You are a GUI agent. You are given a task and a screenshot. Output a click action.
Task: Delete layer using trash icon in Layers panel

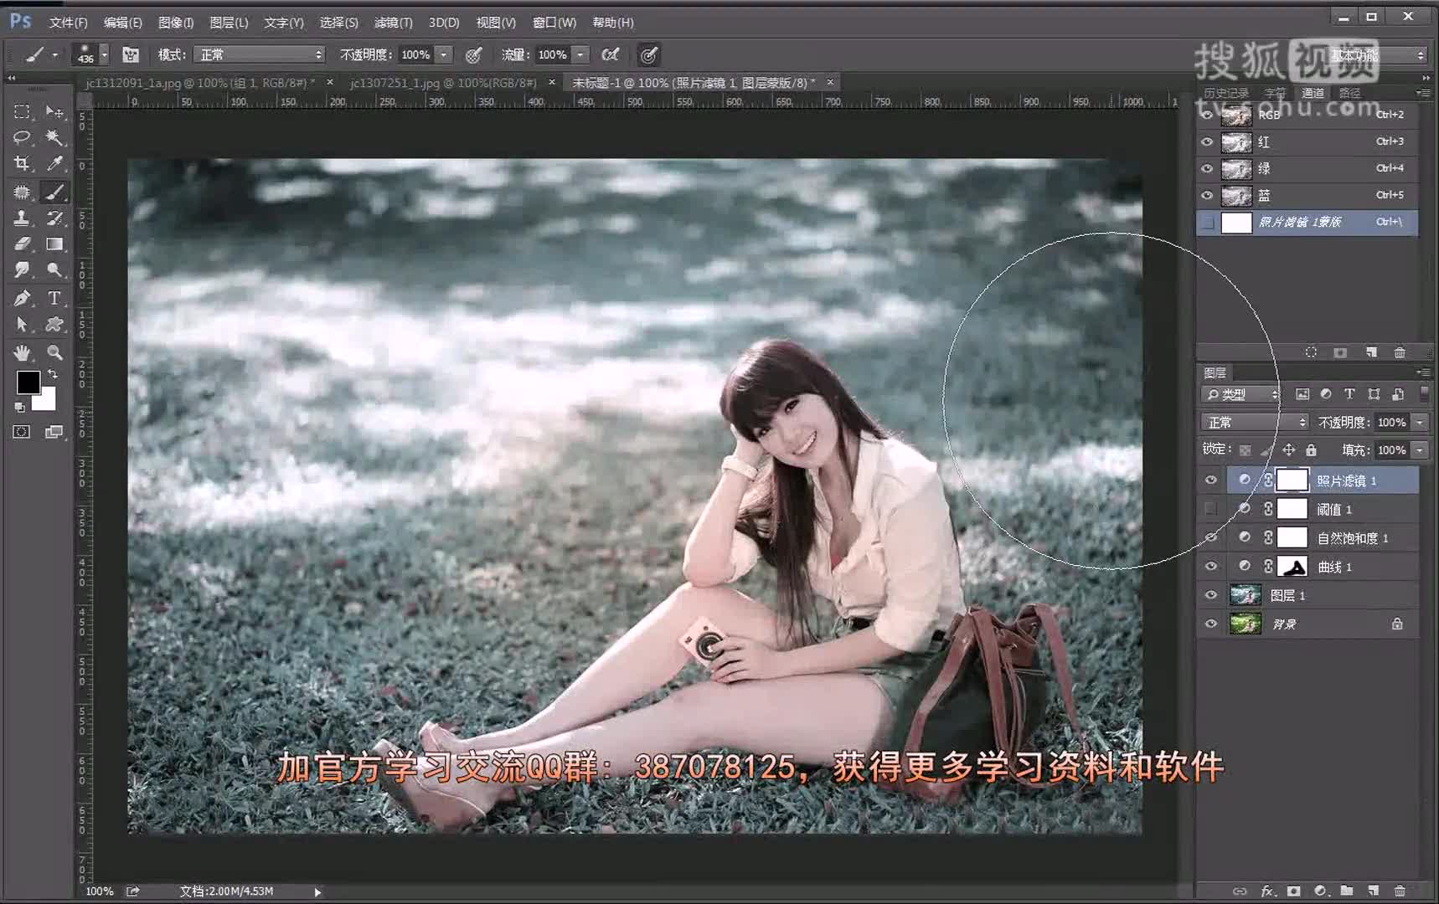(1400, 891)
